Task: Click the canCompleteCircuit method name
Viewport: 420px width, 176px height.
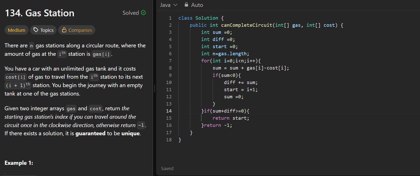Action: click(247, 25)
